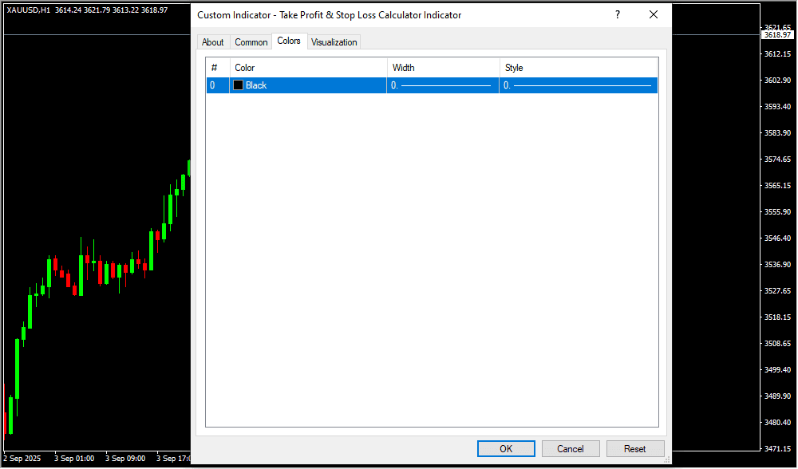Click the Width column header
This screenshot has height=469, width=798.
pos(443,68)
